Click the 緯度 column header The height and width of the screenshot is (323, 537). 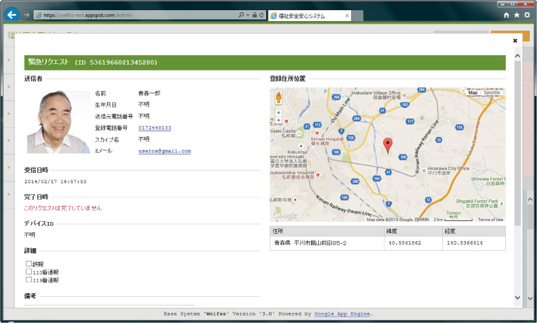pos(413,231)
